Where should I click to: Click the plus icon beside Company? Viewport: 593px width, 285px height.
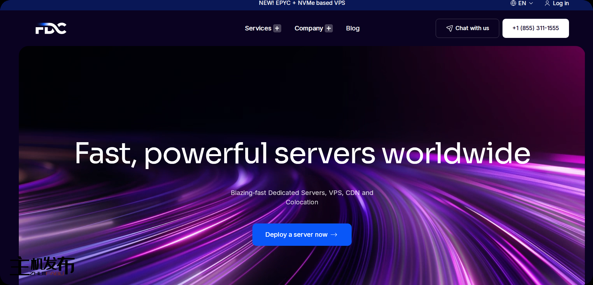[329, 28]
